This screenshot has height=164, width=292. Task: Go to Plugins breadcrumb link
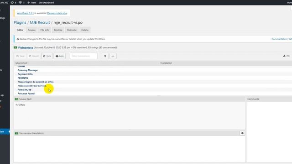20,22
